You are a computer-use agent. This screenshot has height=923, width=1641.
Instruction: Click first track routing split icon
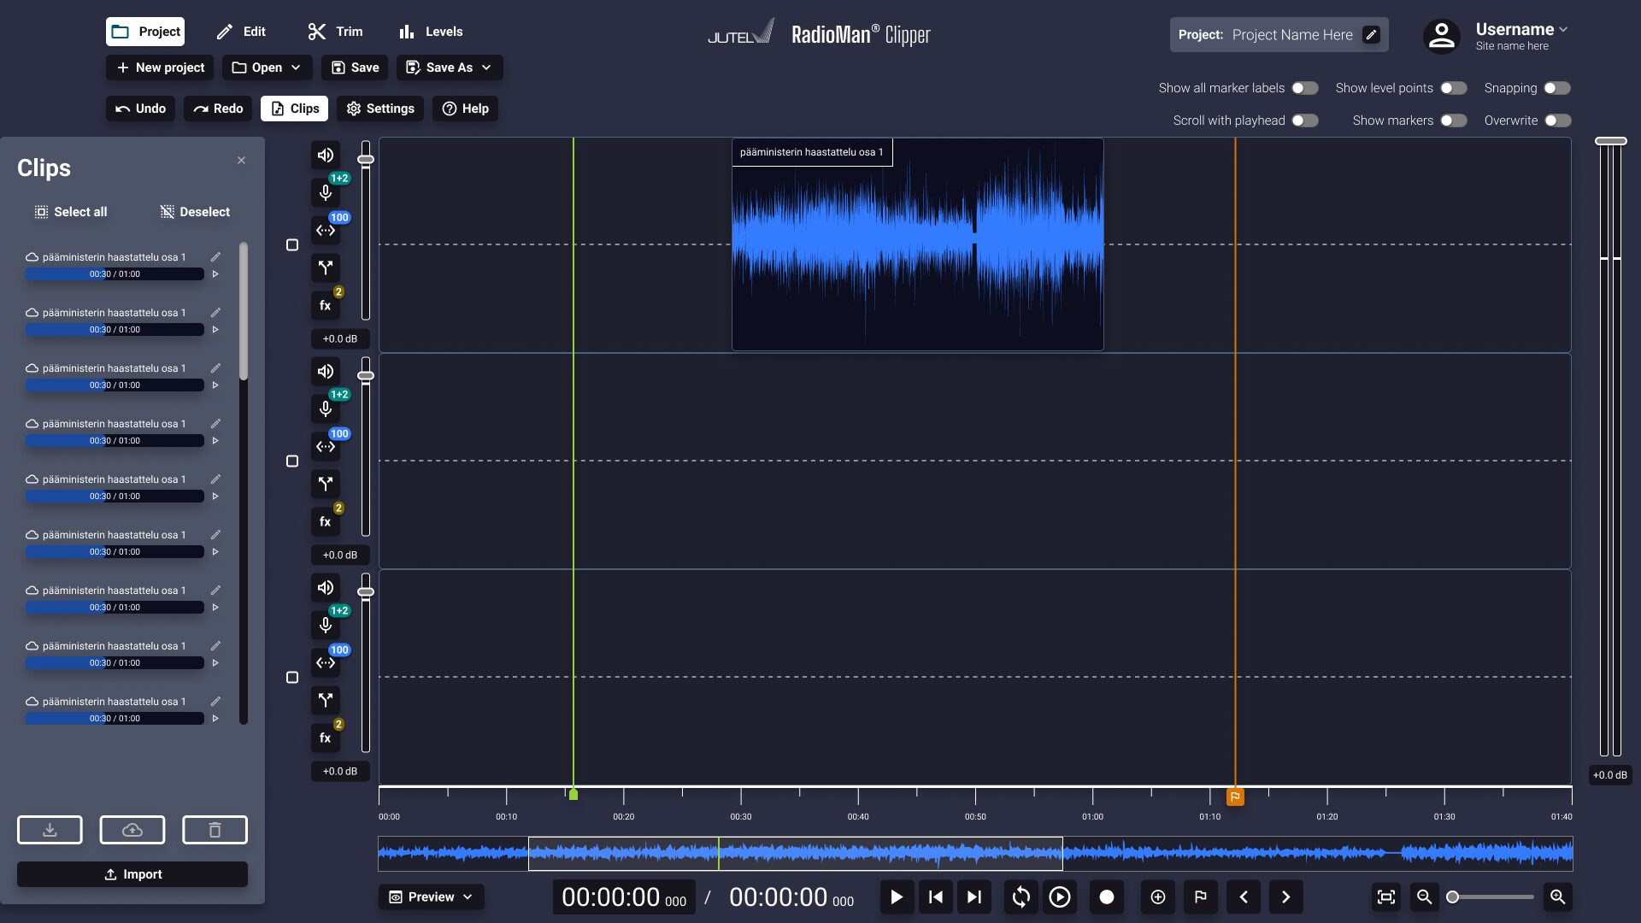(x=326, y=267)
